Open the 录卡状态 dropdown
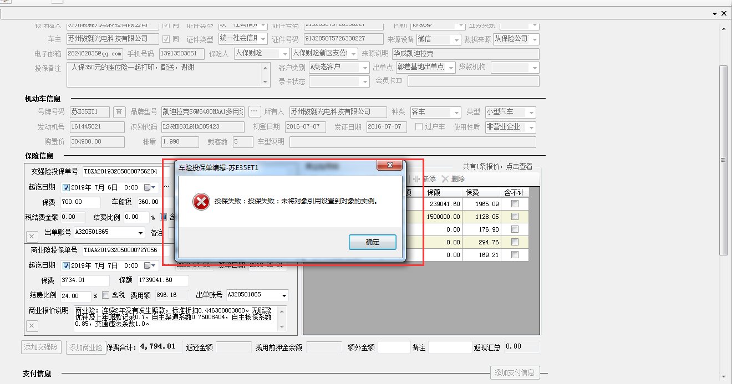The image size is (732, 384). tap(365, 81)
